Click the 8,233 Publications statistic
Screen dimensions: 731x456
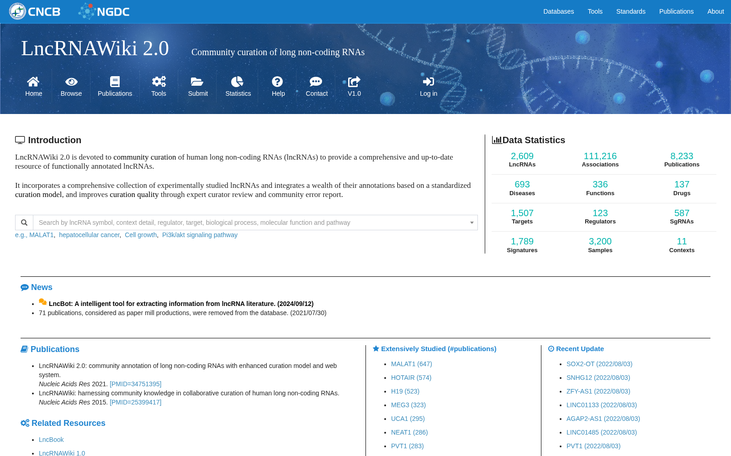click(x=682, y=160)
